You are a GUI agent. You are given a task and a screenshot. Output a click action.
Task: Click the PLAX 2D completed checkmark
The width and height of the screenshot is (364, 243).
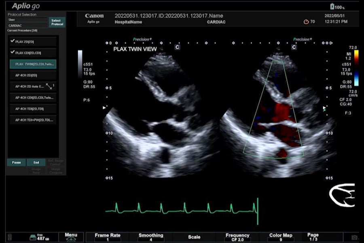pos(13,41)
